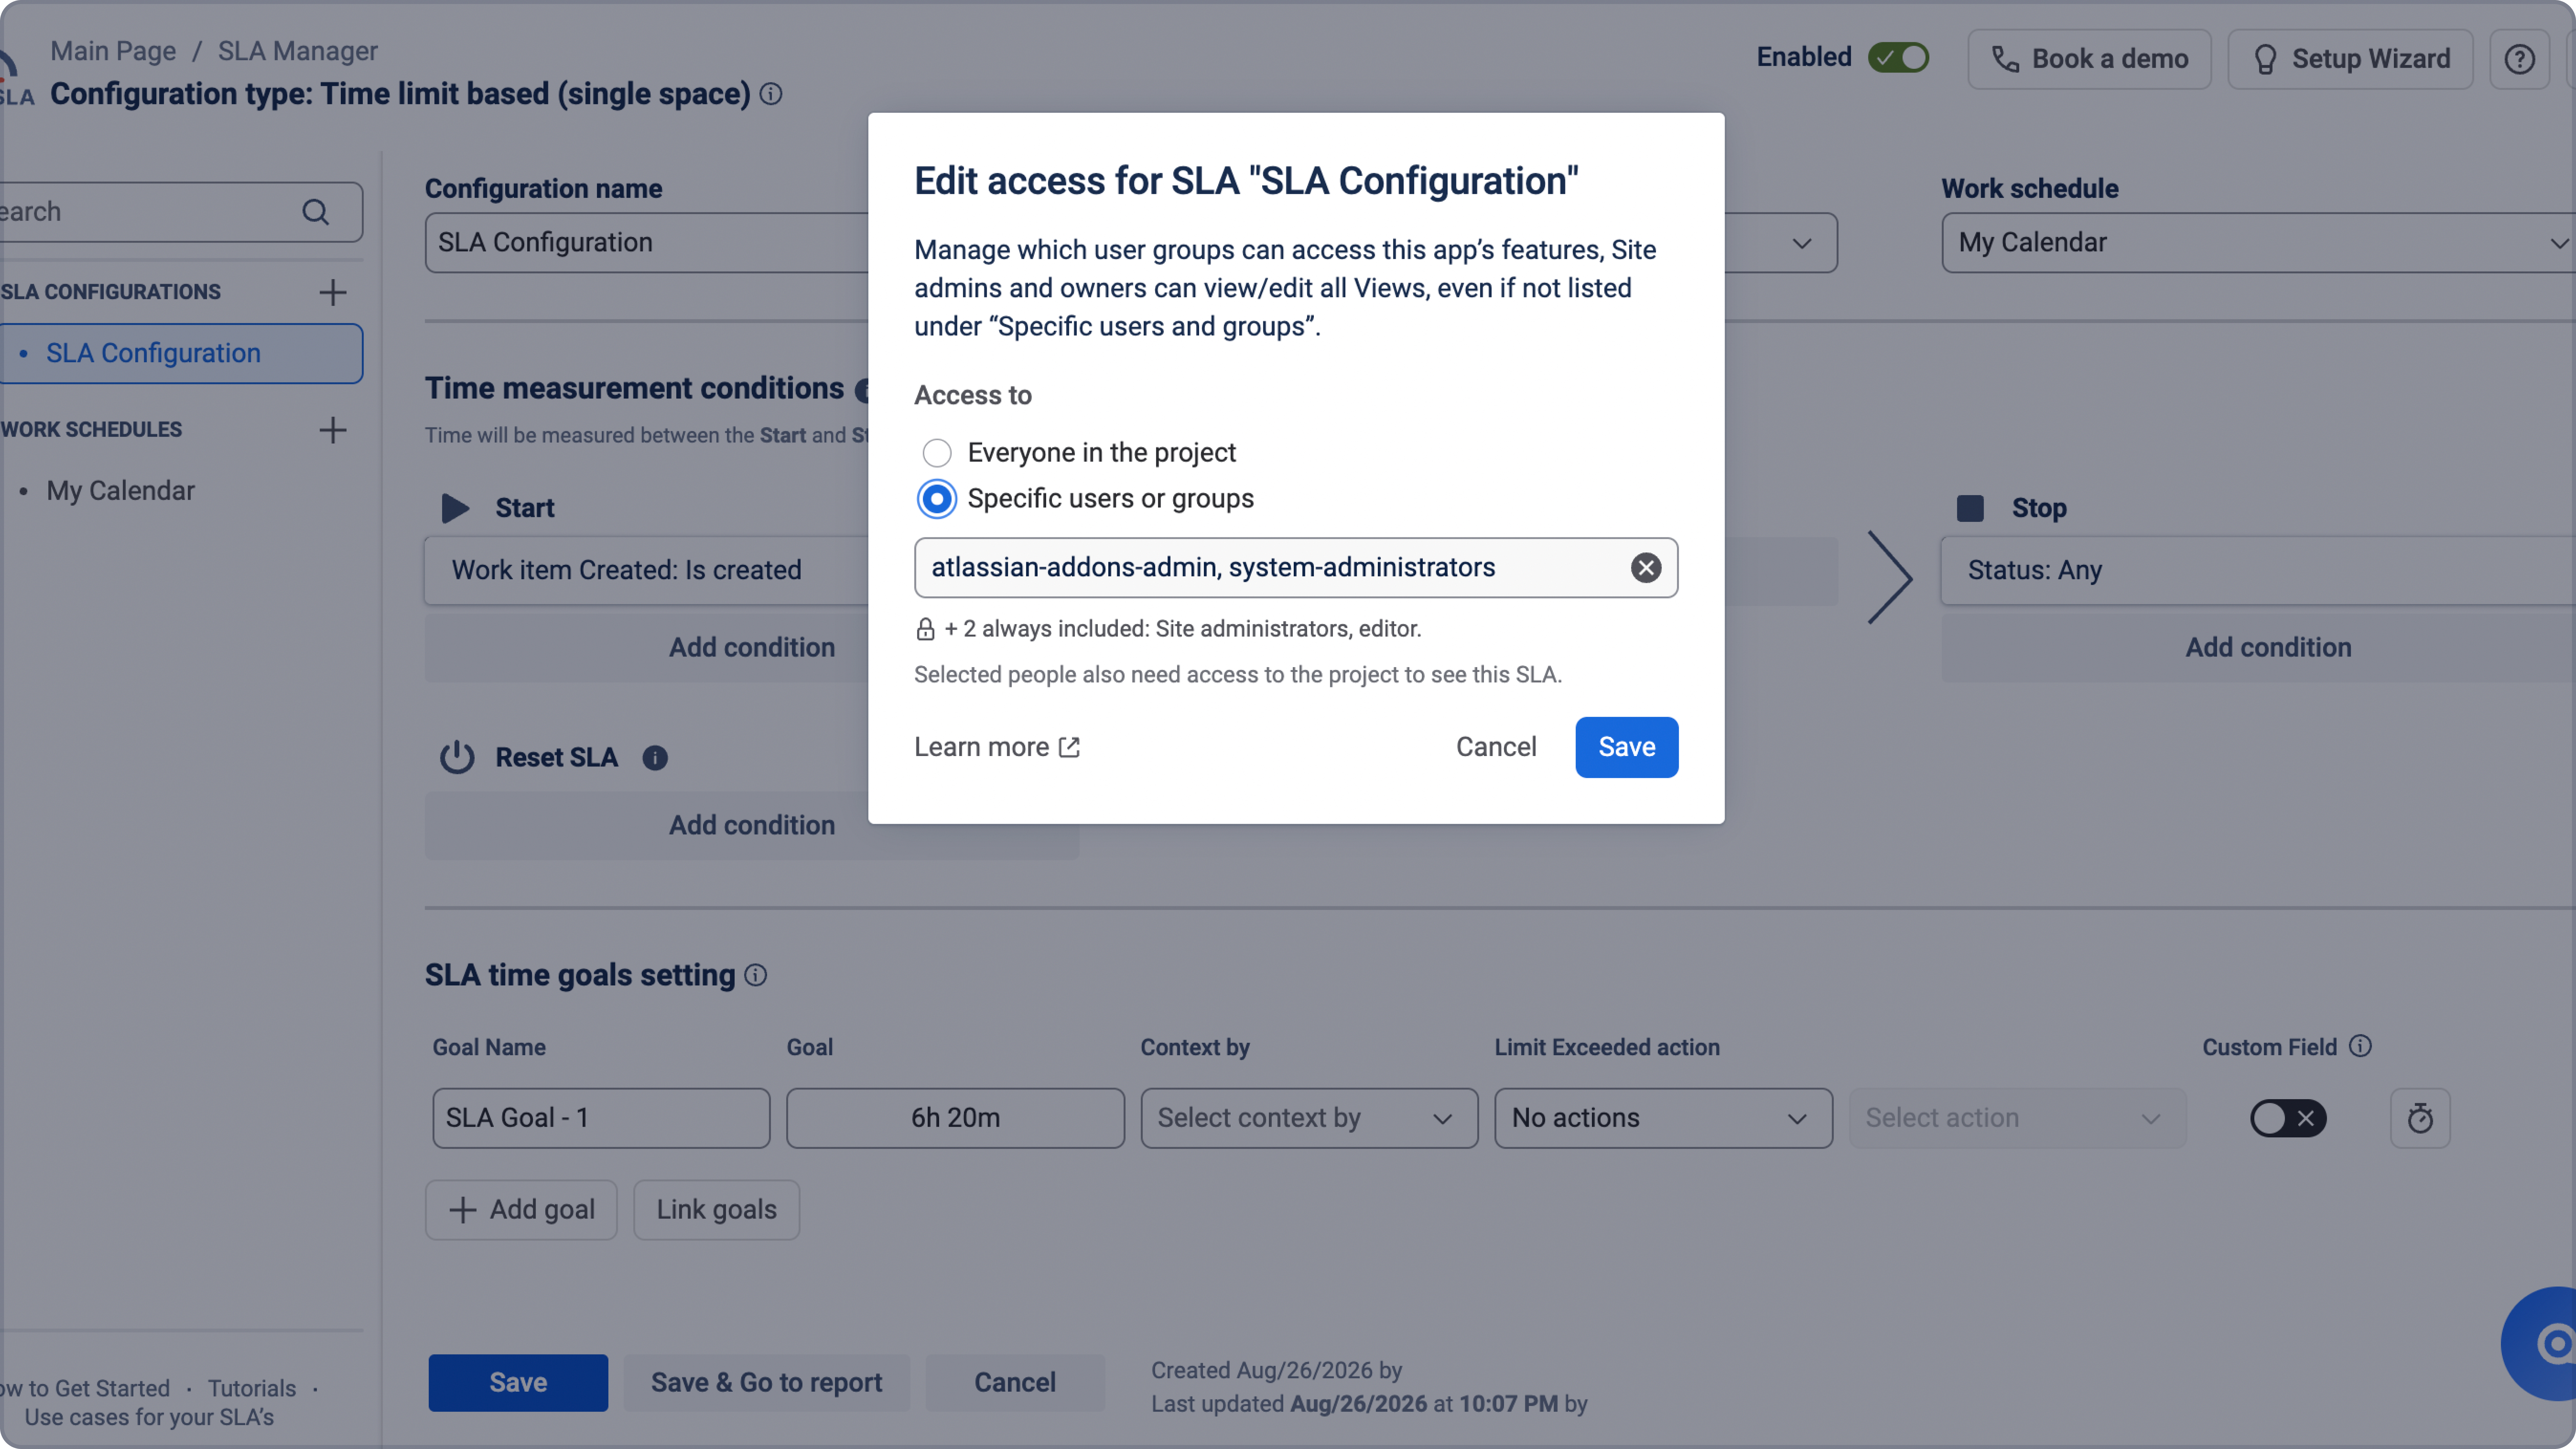Click the stopwatch timer icon in goal row
The image size is (2576, 1449).
[2420, 1118]
